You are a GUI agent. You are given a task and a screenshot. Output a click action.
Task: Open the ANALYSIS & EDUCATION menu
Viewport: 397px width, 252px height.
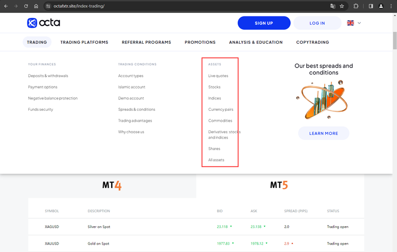(256, 42)
